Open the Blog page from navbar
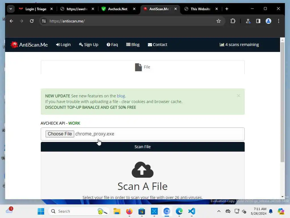 coord(133,45)
